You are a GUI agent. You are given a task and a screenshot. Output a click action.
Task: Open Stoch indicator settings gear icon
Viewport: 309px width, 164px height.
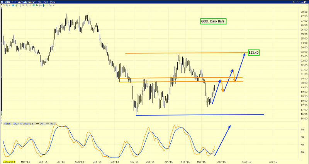pos(32,124)
